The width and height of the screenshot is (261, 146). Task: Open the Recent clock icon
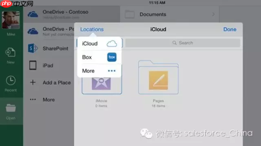click(x=11, y=80)
